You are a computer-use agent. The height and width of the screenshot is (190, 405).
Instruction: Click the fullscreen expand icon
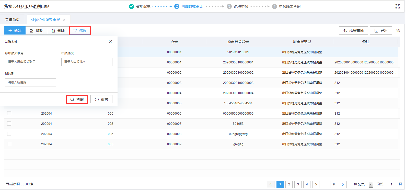pyautogui.click(x=397, y=6)
